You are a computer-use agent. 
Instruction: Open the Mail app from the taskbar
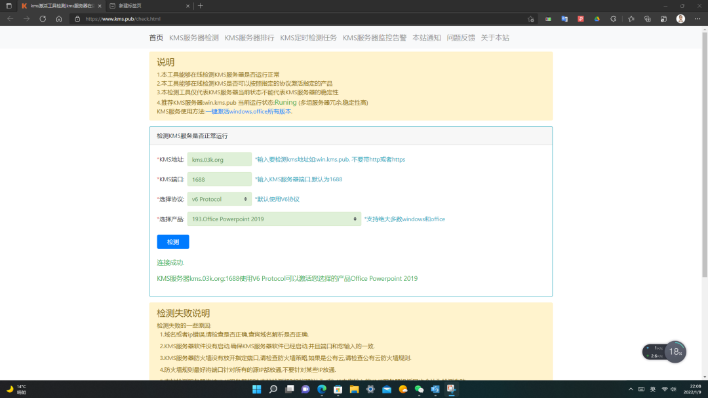(386, 390)
